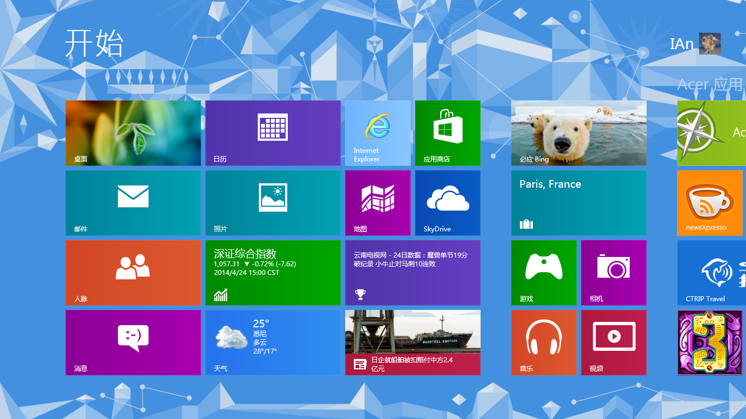Screen dimensions: 746x419
Task: Open the CTRIP Travel tile
Action: (x=712, y=273)
